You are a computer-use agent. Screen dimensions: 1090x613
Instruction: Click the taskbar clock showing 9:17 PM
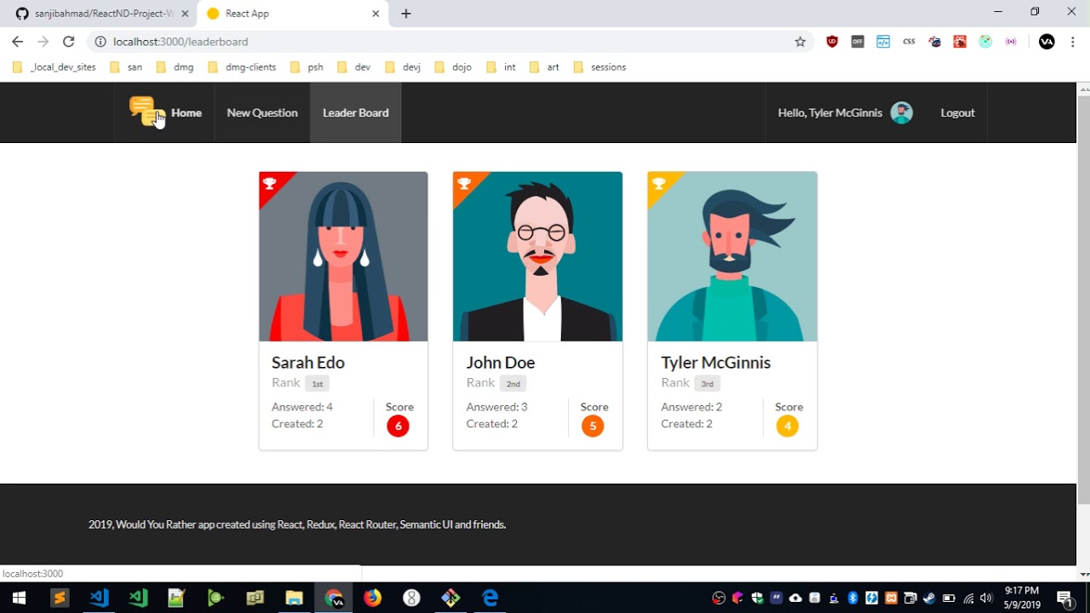point(1022,598)
